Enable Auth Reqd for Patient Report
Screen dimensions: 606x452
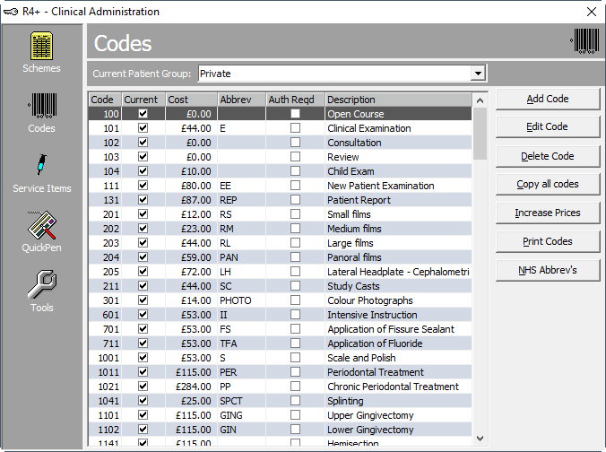coord(295,199)
